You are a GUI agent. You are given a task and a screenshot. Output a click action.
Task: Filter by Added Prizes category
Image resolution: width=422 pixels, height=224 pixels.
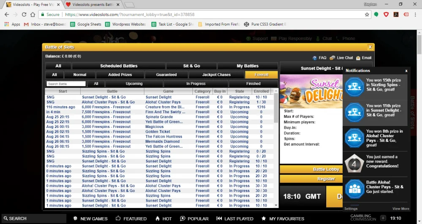tap(120, 75)
